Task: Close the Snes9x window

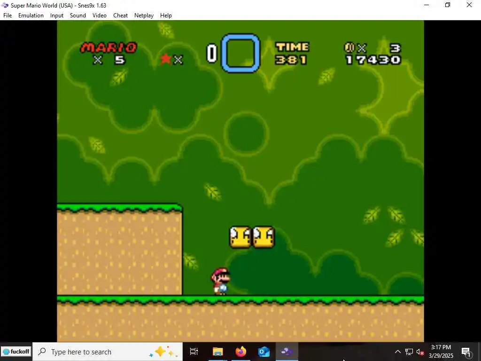Action: [x=469, y=5]
